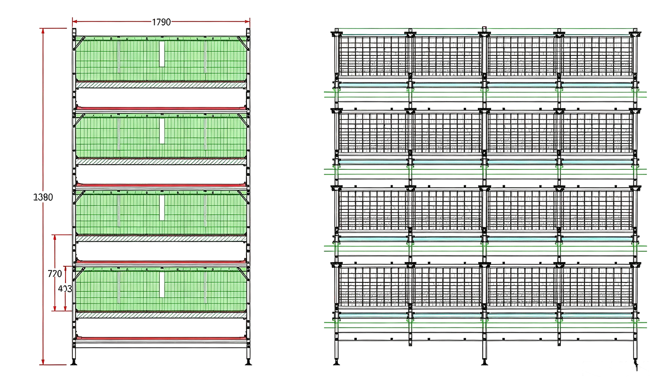Select the topmost red belt under first cage

[x=161, y=108]
